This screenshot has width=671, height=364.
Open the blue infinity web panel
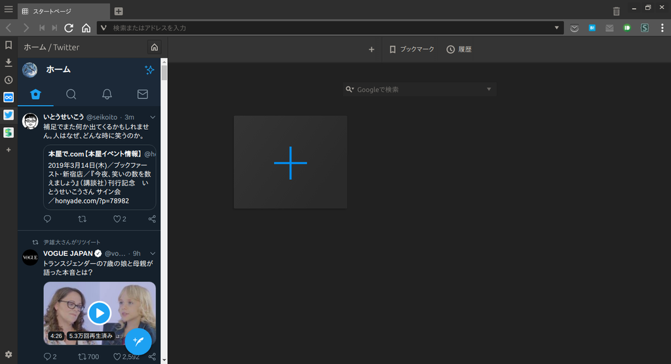(9, 97)
